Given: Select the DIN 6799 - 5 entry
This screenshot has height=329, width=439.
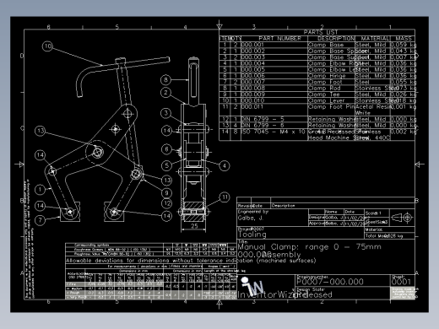Looking at the screenshot, I should point(263,119).
